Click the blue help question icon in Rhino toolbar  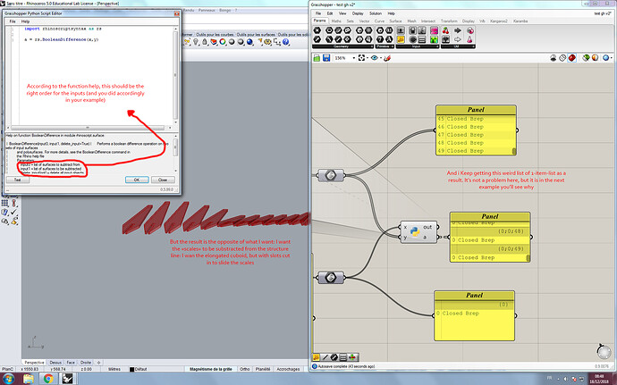(x=285, y=42)
